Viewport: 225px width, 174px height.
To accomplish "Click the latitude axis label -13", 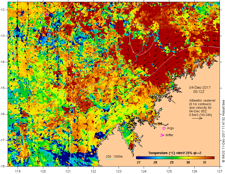I will tap(3, 36).
